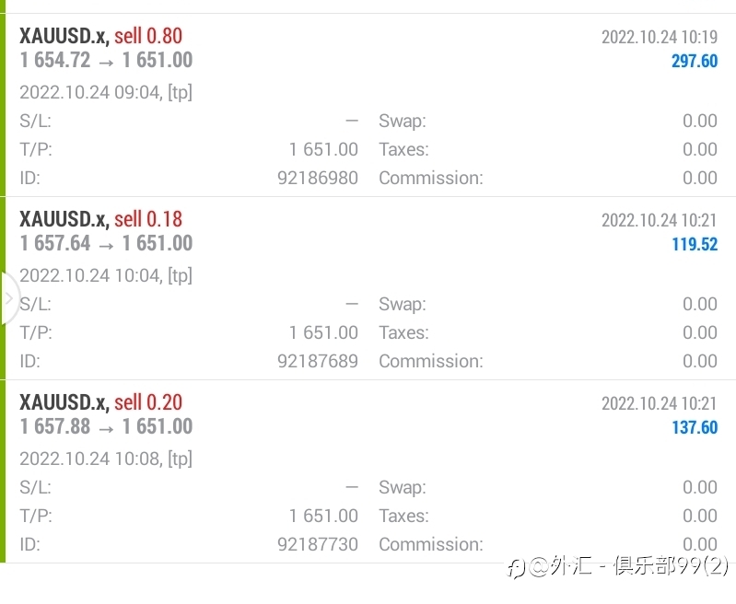Tap trade ID 92186980

(317, 178)
